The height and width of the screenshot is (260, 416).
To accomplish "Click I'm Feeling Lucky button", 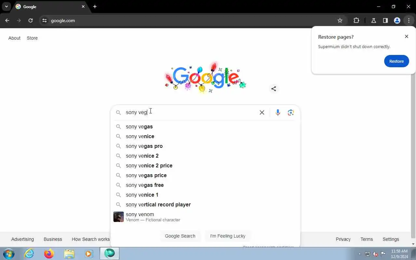I will 228,236.
